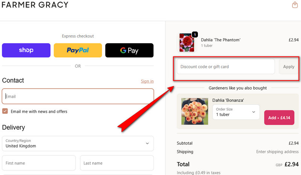The width and height of the screenshot is (301, 175).
Task: Choose PayPal express checkout
Action: (x=78, y=50)
